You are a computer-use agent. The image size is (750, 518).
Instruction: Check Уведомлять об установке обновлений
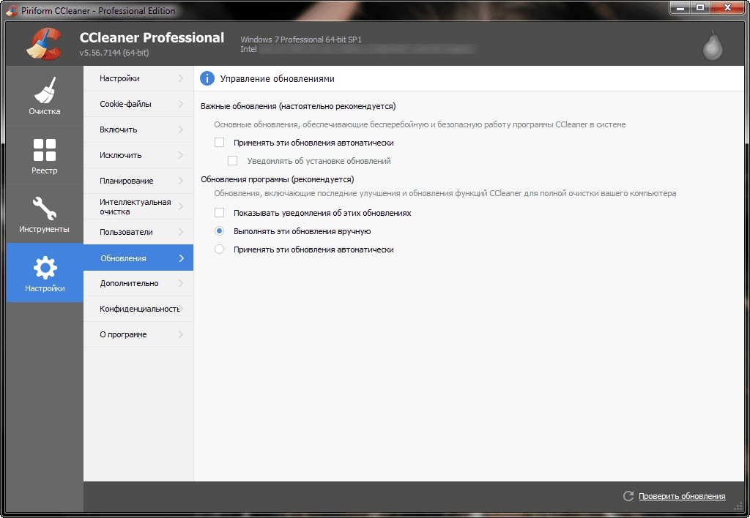click(x=232, y=161)
